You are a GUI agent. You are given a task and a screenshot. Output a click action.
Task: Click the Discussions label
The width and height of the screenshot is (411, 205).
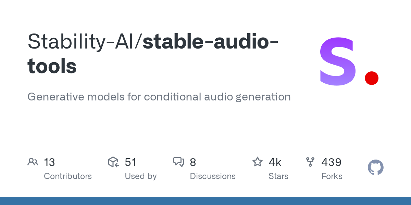213,176
